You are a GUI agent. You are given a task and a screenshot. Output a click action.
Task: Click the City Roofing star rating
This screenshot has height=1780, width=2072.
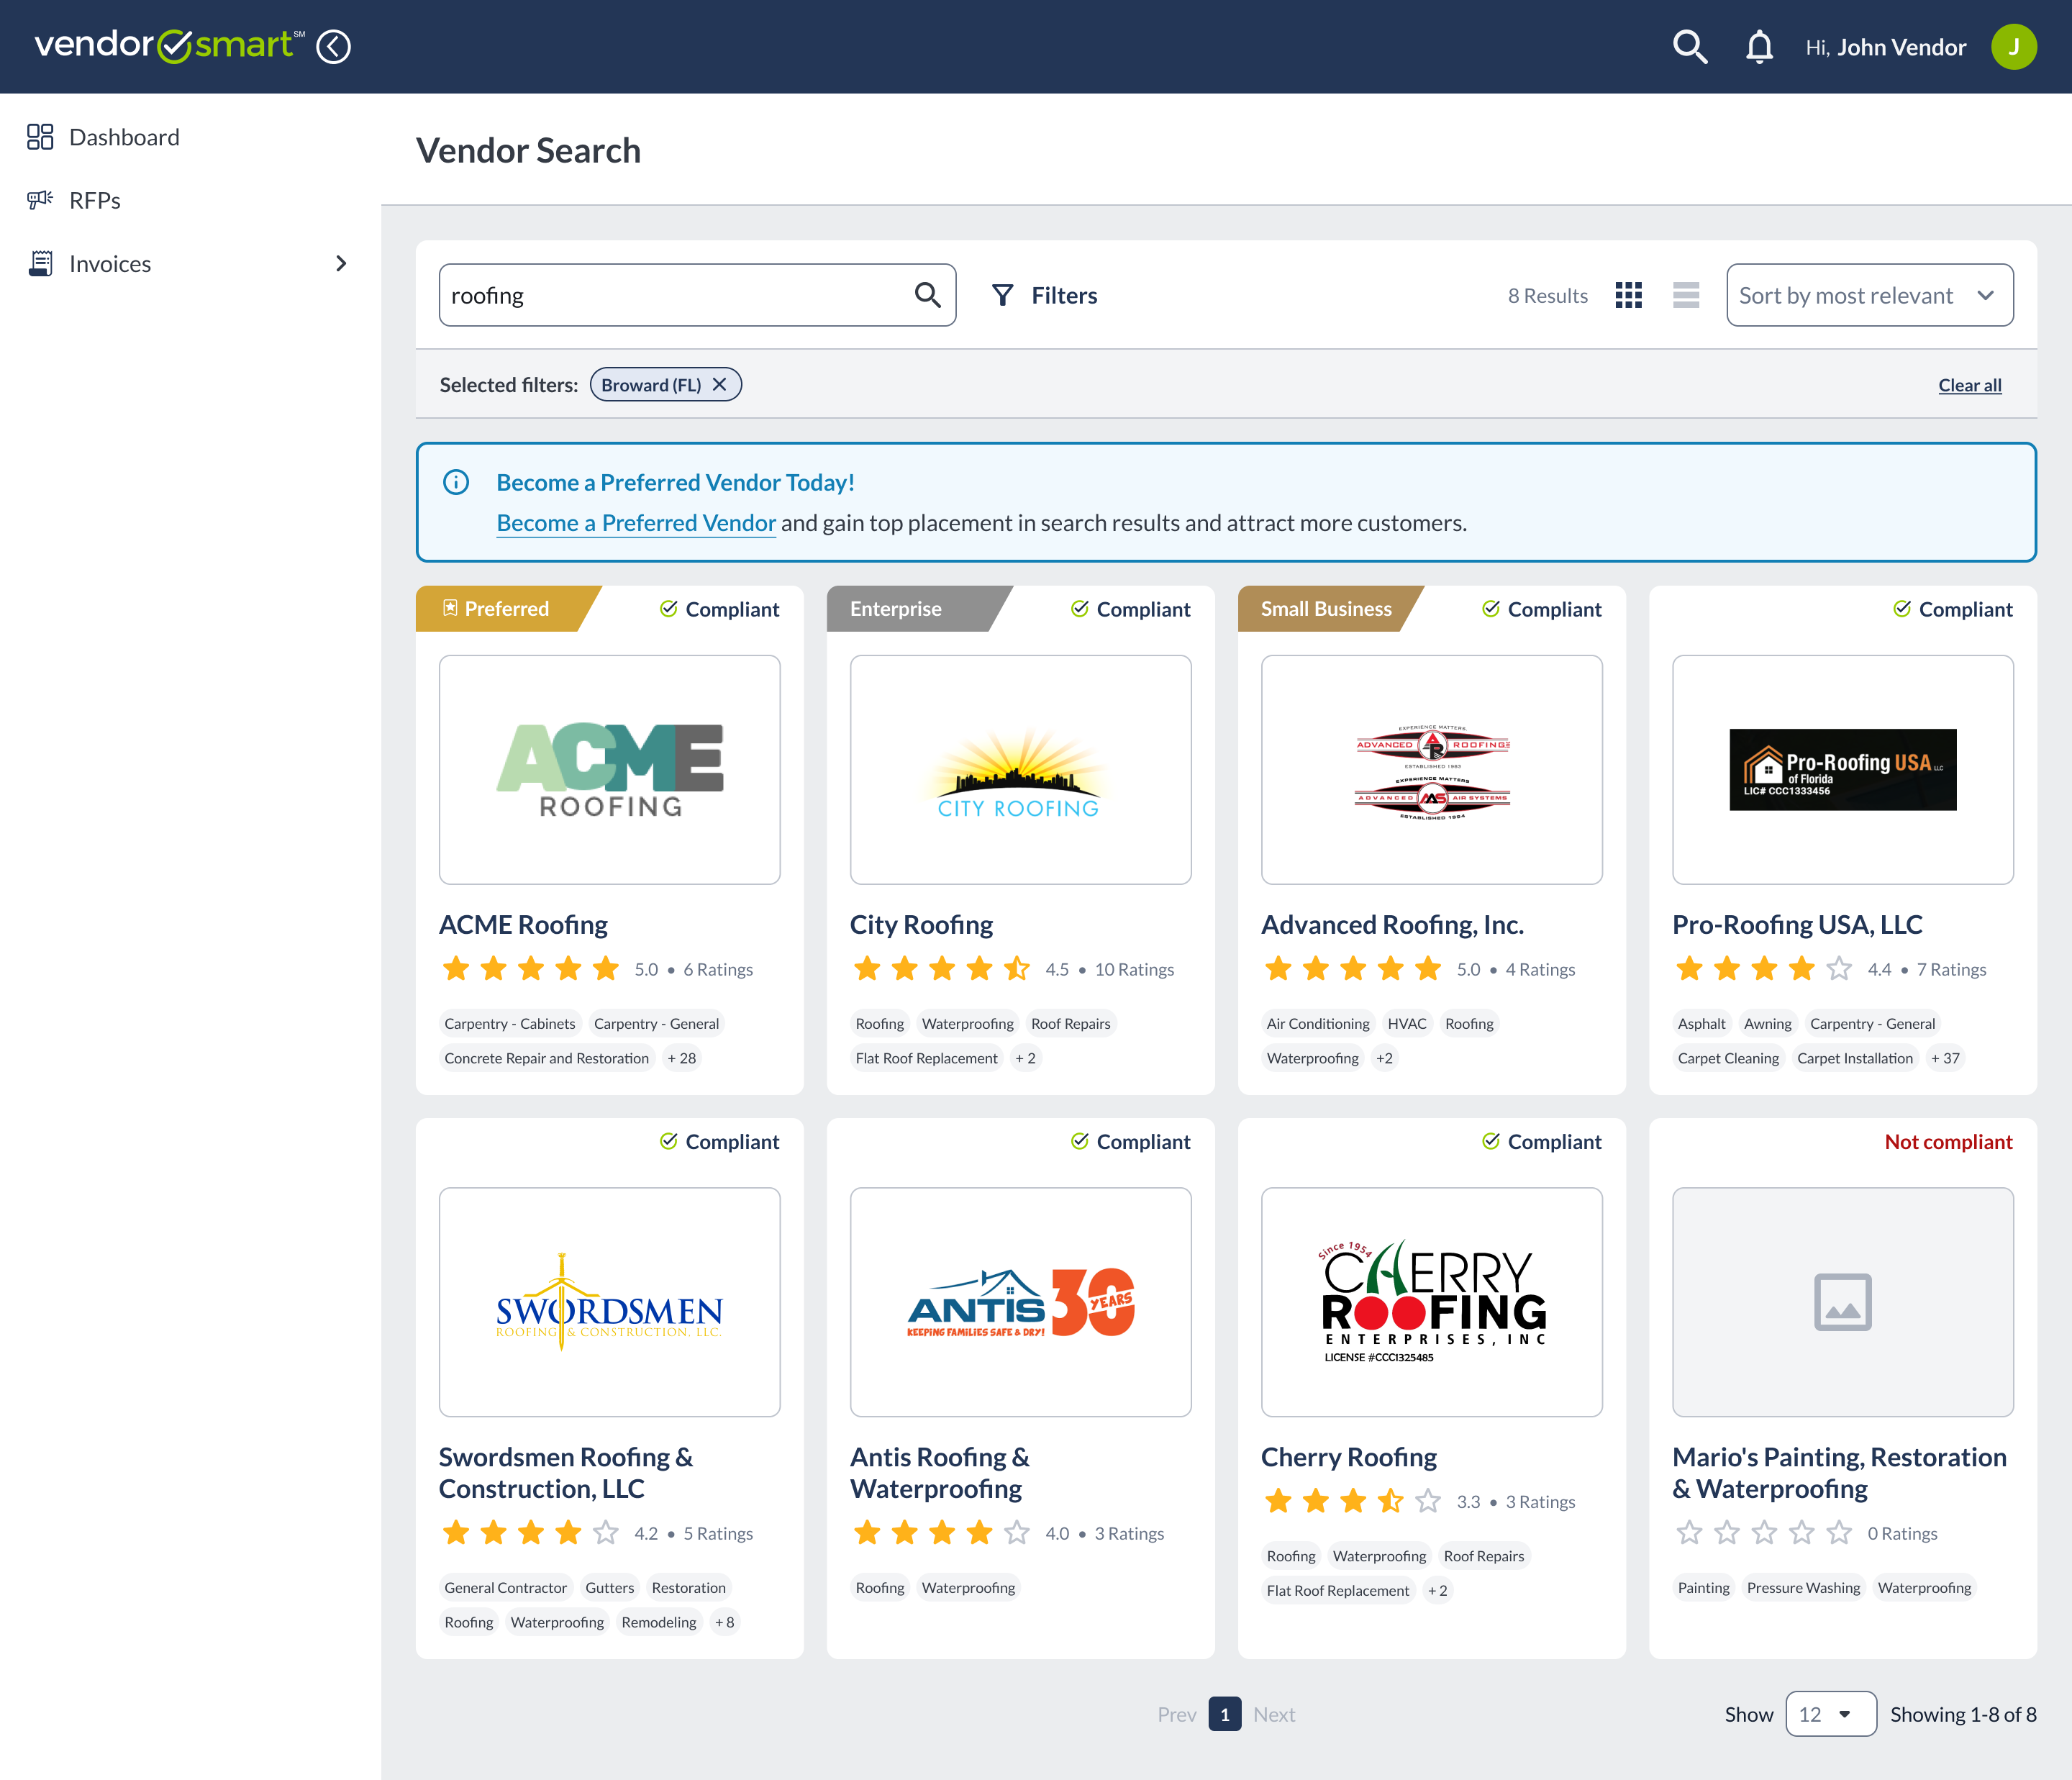[941, 969]
